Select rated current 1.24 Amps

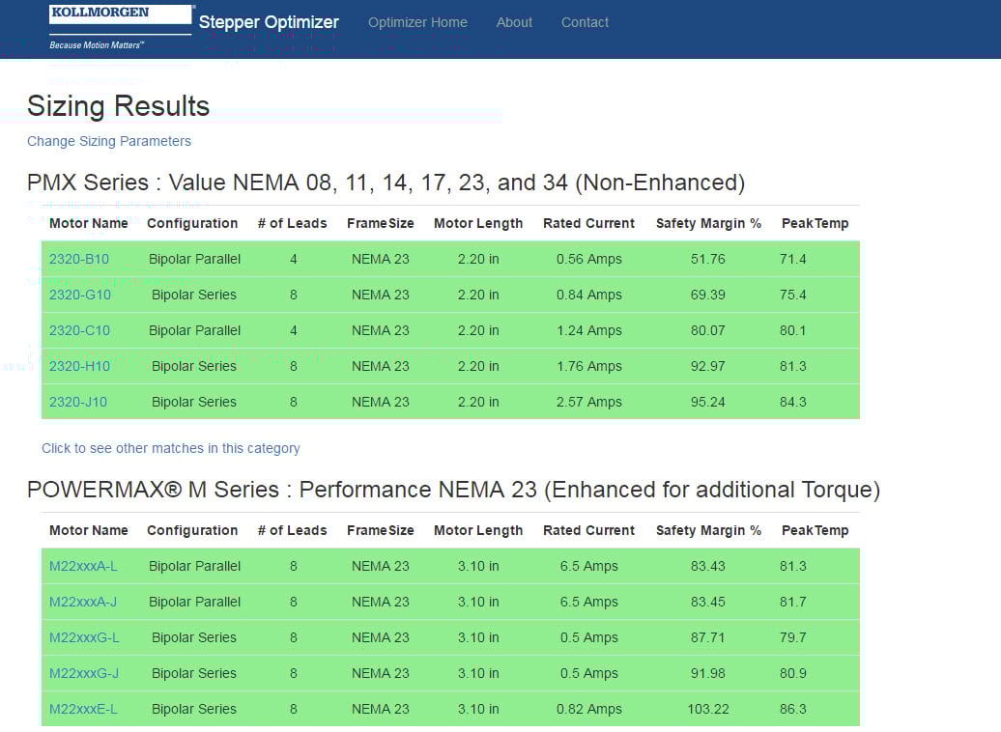(x=588, y=330)
